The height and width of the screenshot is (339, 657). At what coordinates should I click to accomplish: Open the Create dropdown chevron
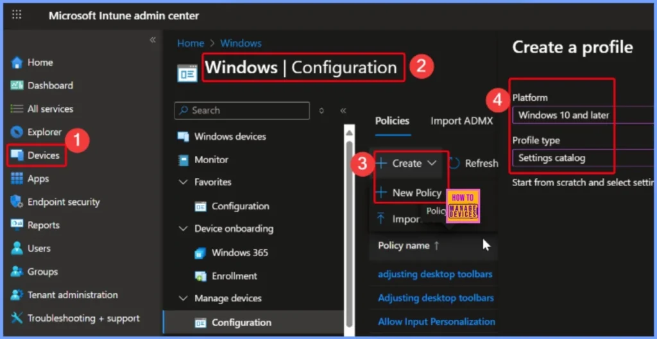tap(432, 163)
